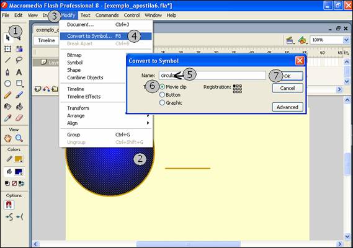
Task: Click the stage horizontal scrollbar thumb
Action: (x=188, y=244)
